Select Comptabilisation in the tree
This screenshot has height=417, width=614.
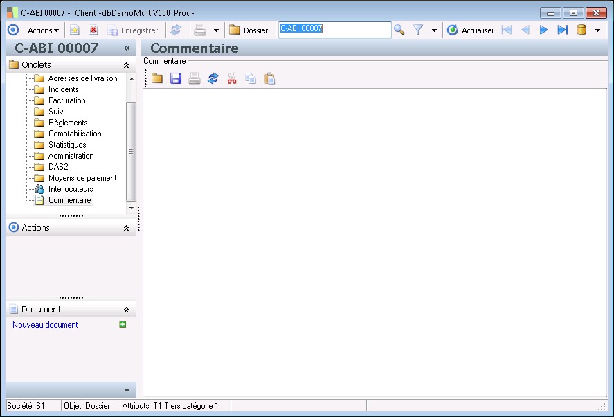click(x=75, y=134)
